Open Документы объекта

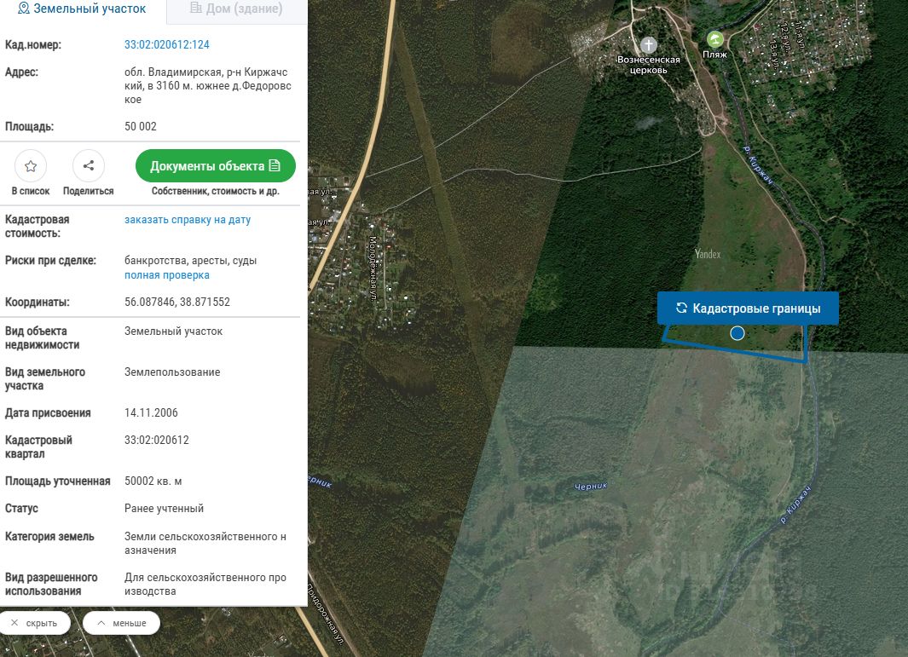pos(216,166)
